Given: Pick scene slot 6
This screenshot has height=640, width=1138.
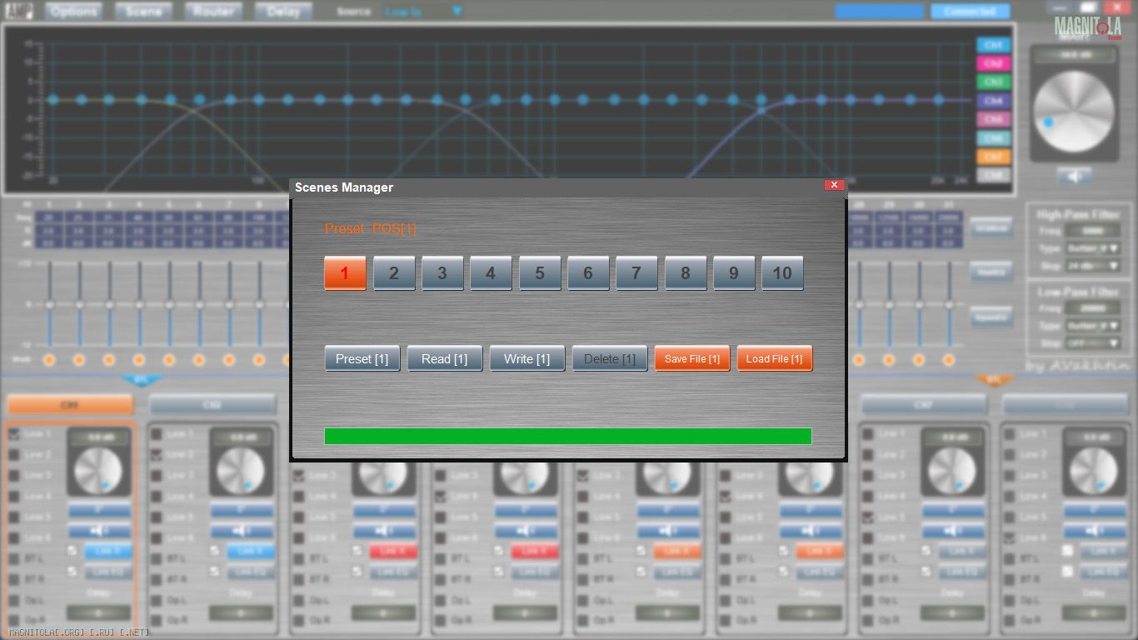Looking at the screenshot, I should click(588, 273).
